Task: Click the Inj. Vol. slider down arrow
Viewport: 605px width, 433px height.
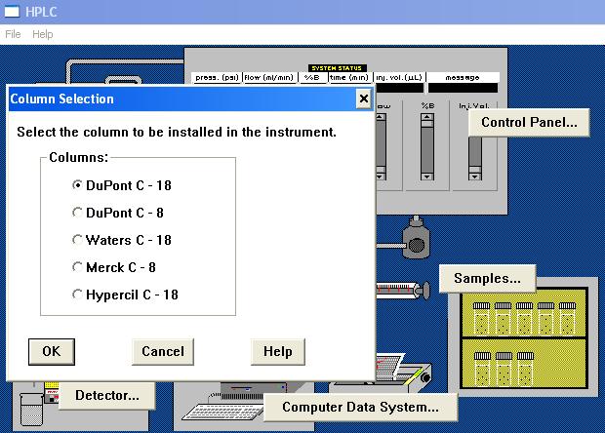Action: (x=475, y=177)
